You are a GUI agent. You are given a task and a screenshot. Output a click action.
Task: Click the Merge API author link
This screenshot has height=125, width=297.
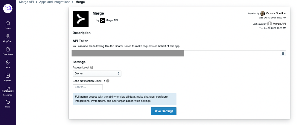coord(112,20)
